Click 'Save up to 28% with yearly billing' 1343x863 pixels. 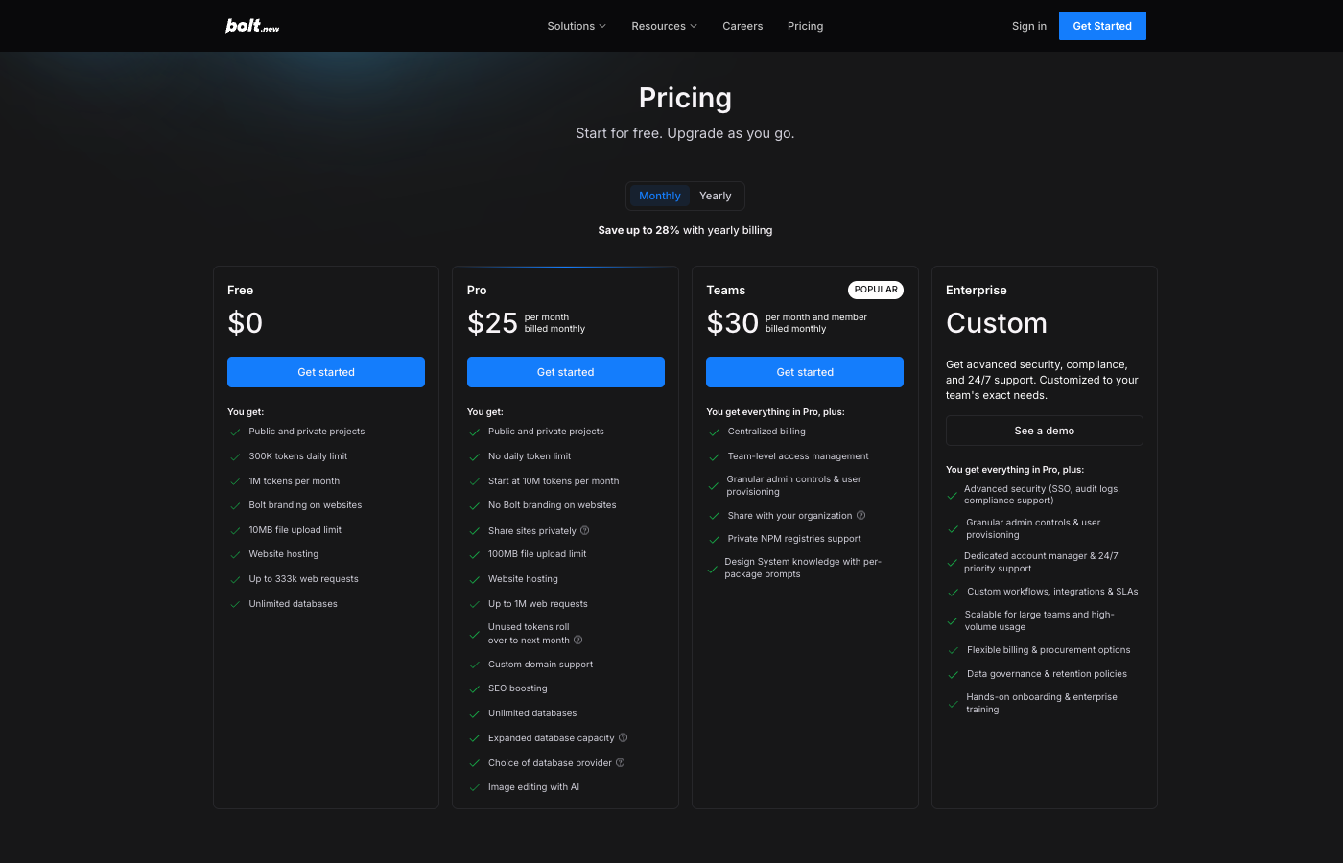point(685,230)
